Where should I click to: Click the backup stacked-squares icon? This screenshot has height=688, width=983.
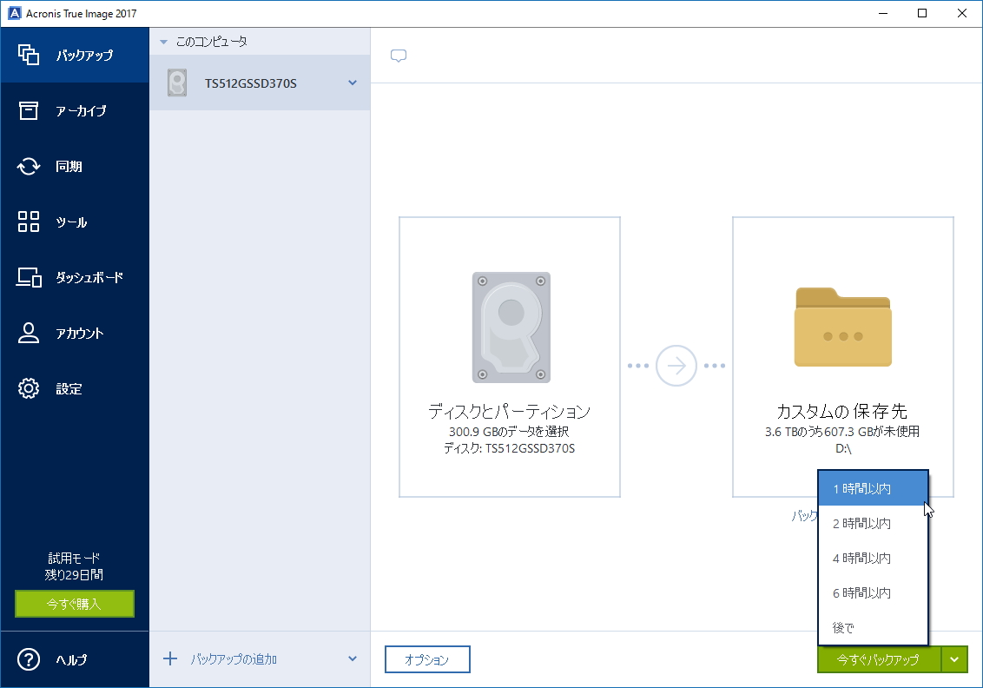28,56
